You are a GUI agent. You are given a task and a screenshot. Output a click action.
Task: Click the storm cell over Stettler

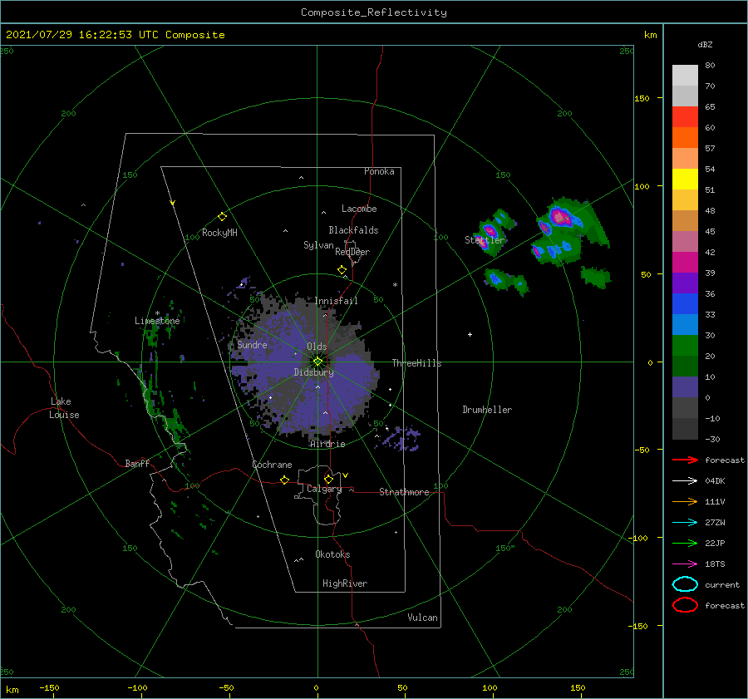click(x=490, y=233)
